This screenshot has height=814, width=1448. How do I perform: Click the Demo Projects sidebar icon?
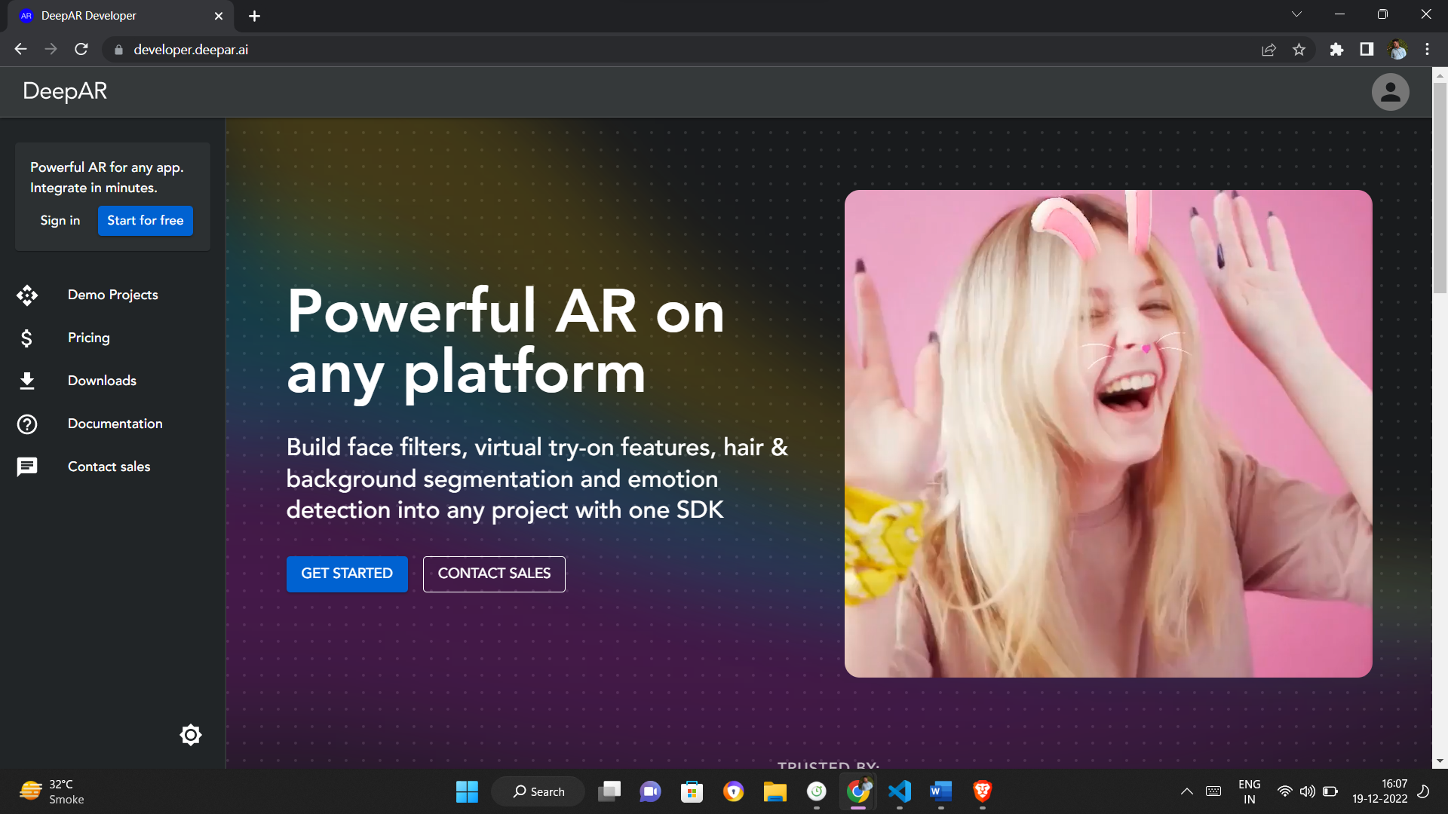(x=27, y=295)
